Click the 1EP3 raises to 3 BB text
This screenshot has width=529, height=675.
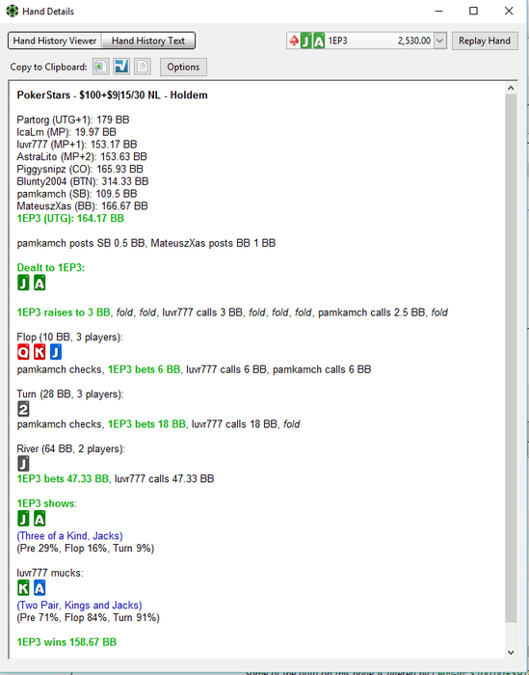(x=64, y=312)
